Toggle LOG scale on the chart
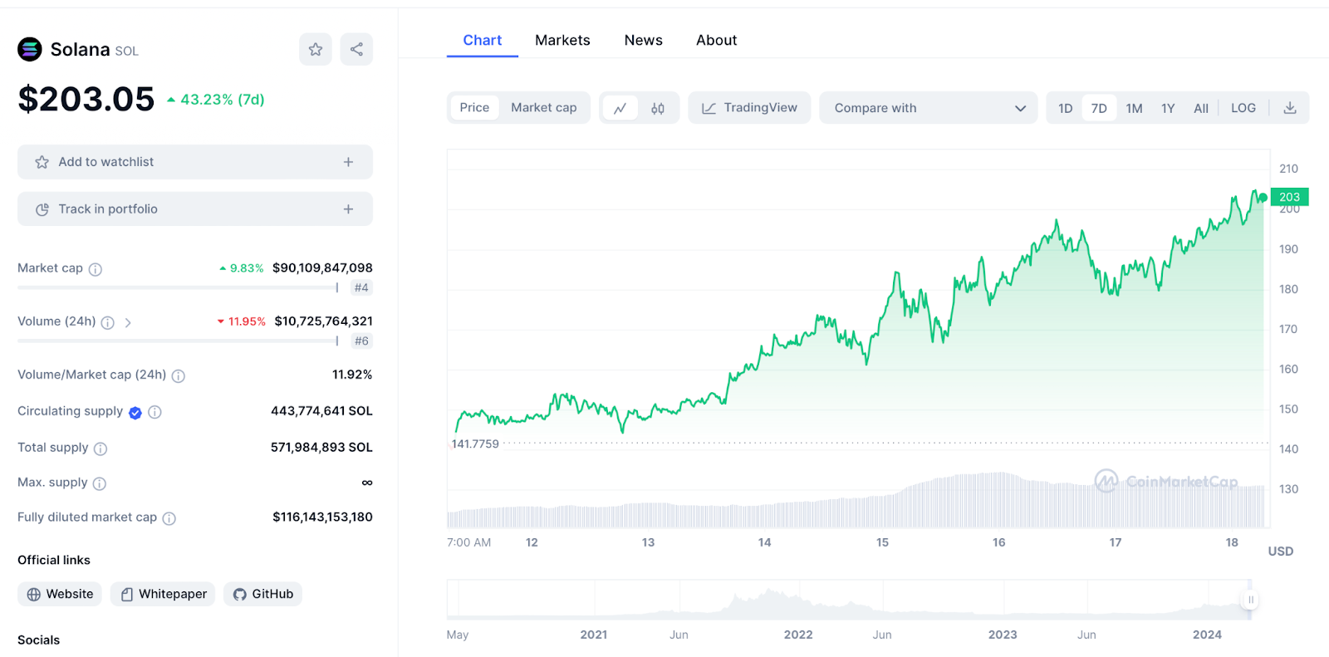This screenshot has height=657, width=1329. [x=1243, y=108]
